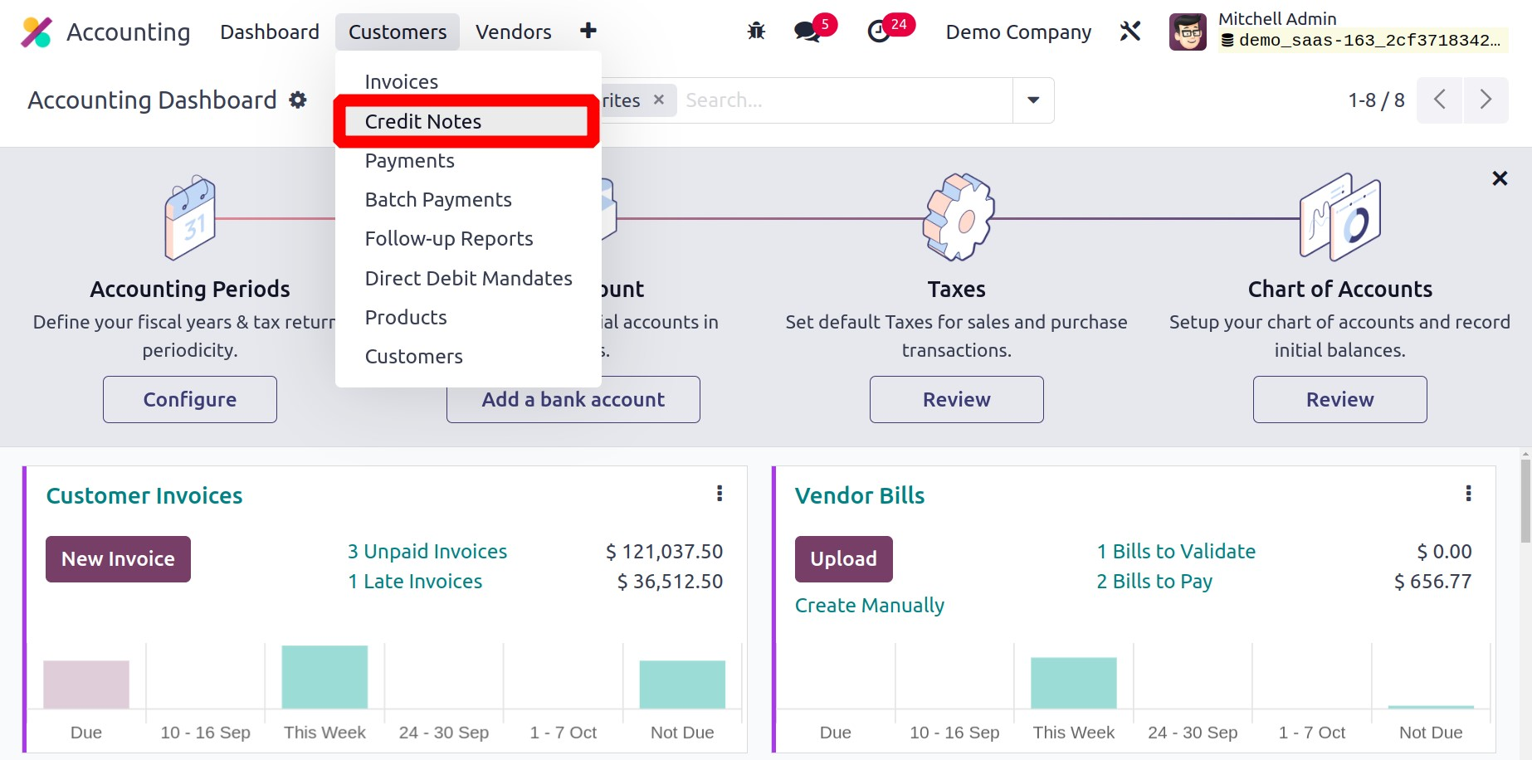Open Customer Invoices three-dot menu
The height and width of the screenshot is (760, 1532).
[720, 494]
